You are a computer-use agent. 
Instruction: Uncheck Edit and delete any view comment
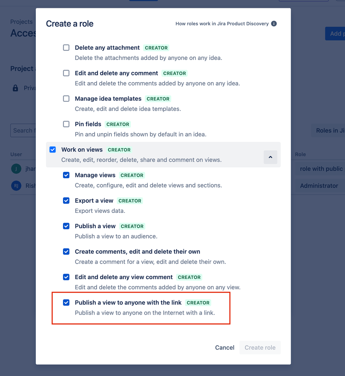pyautogui.click(x=66, y=277)
